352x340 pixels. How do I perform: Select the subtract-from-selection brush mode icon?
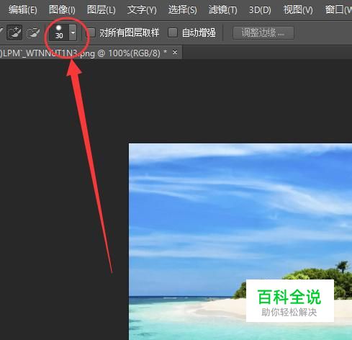(33, 32)
